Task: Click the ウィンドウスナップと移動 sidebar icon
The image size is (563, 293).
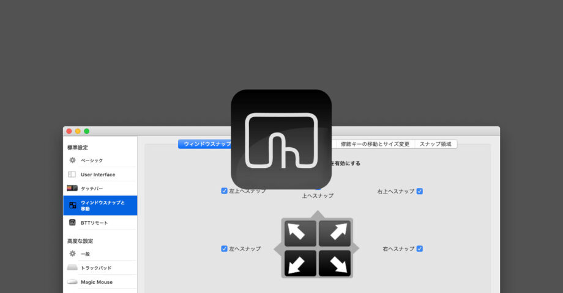Action: click(73, 205)
